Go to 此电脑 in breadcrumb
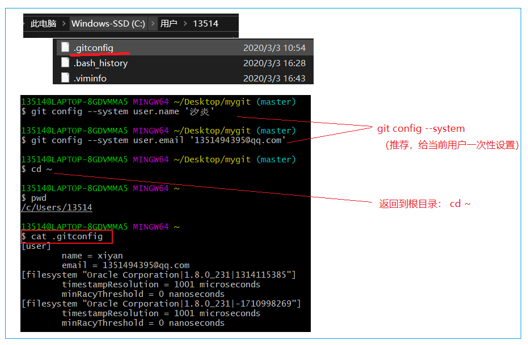 44,24
